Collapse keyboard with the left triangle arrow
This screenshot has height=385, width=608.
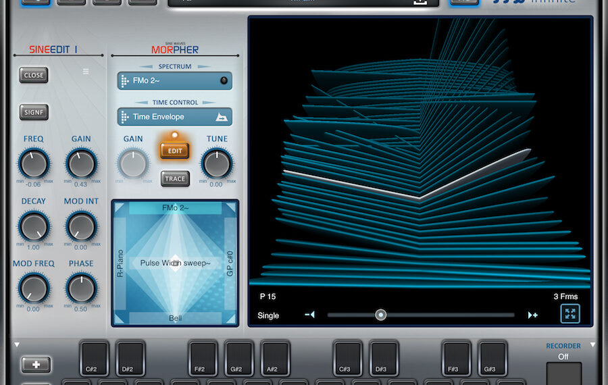point(17,345)
